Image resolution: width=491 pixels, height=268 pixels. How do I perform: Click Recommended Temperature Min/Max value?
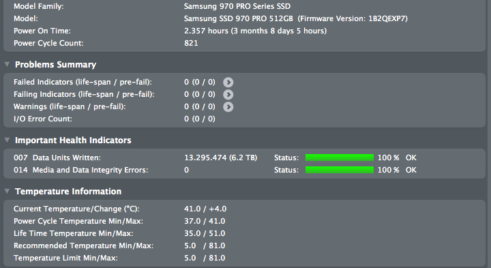(205, 245)
